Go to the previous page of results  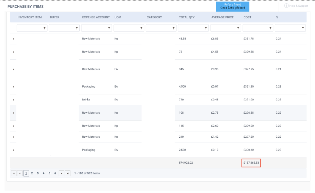point(20,173)
